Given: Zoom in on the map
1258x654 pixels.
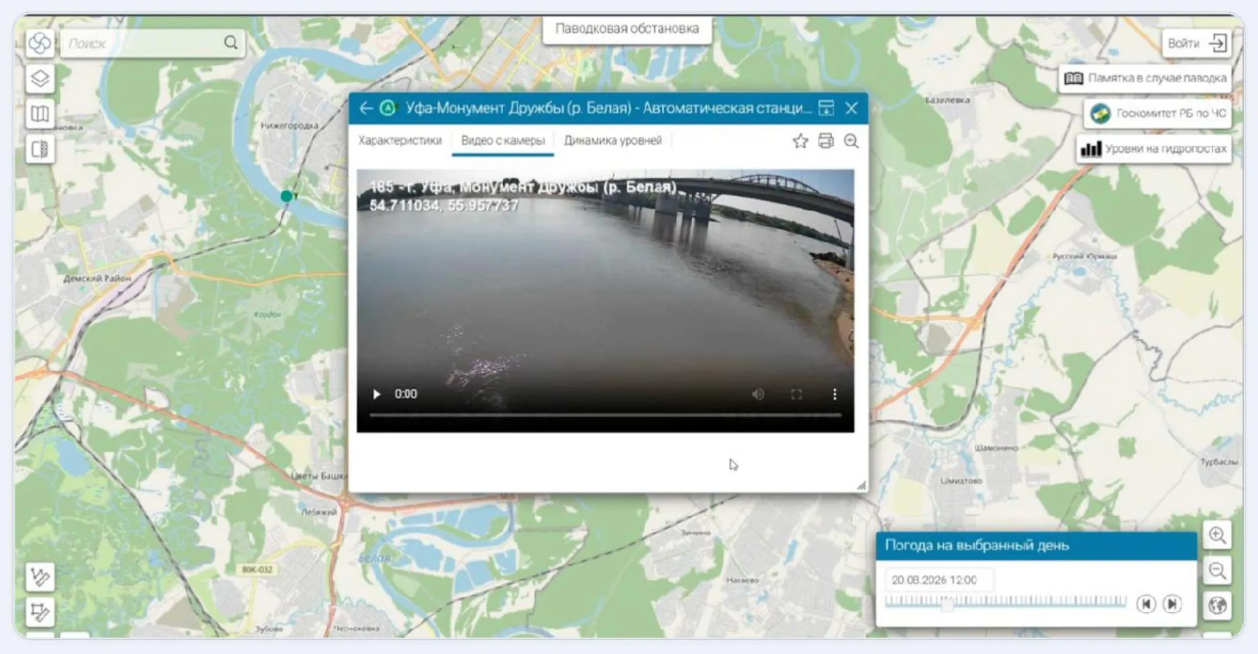Looking at the screenshot, I should click(x=1217, y=535).
